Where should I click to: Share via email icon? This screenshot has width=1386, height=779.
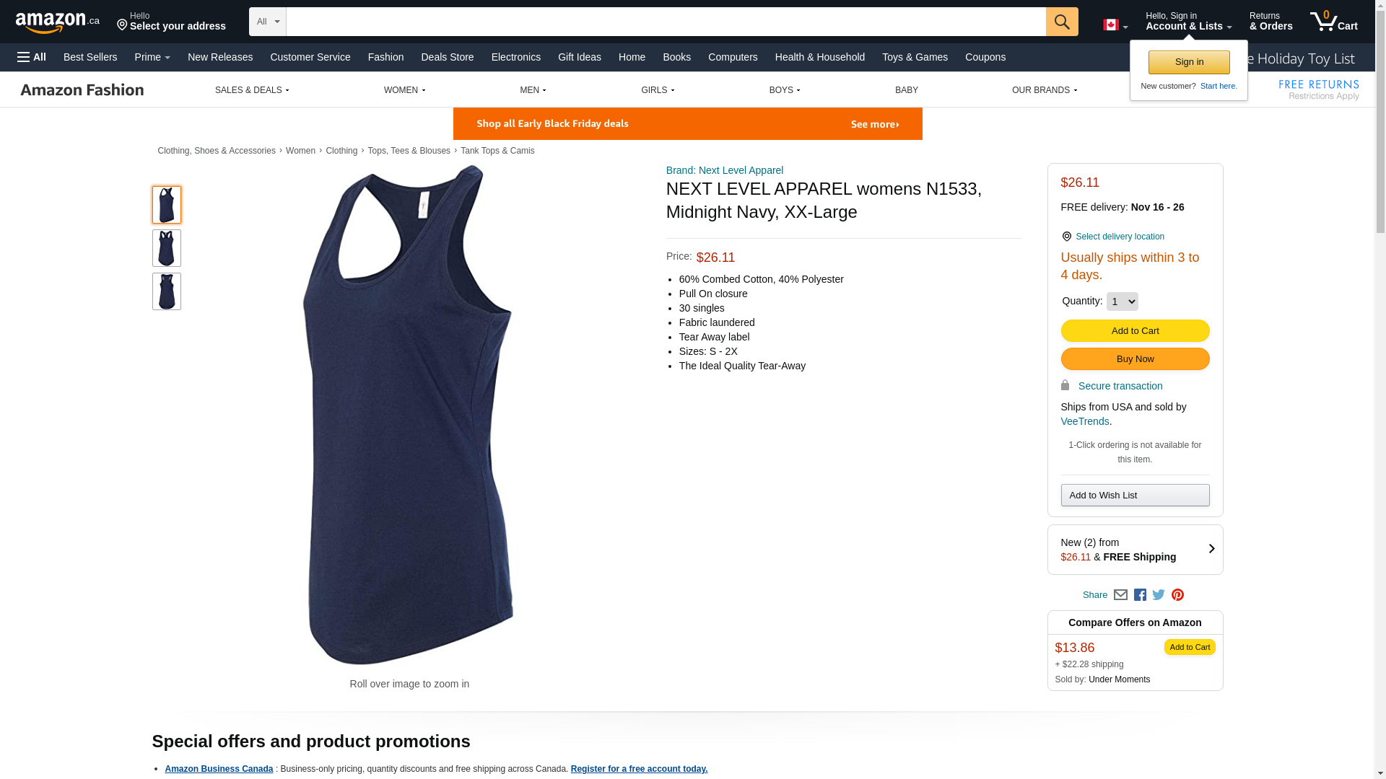click(1120, 595)
